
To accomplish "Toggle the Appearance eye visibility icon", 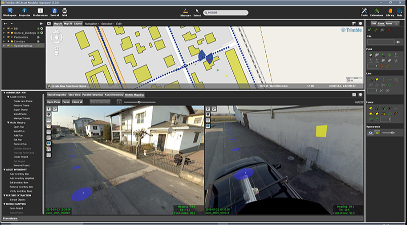I will (370, 132).
